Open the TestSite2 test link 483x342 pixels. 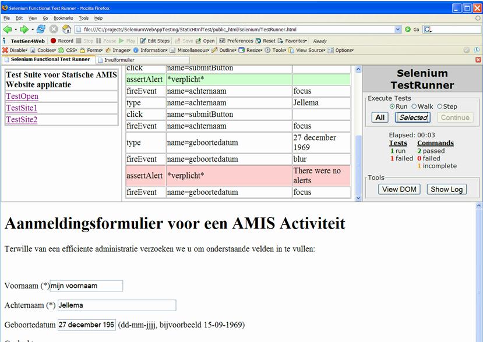(x=22, y=120)
